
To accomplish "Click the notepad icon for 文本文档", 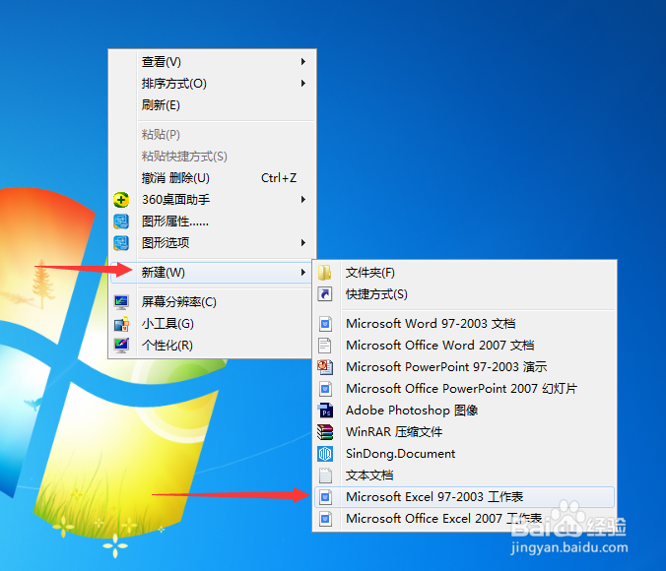I will (x=325, y=476).
